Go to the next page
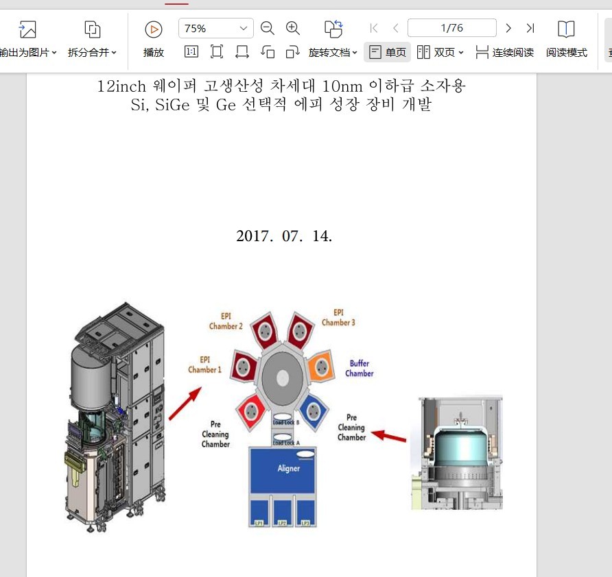Image resolution: width=612 pixels, height=577 pixels. 508,28
